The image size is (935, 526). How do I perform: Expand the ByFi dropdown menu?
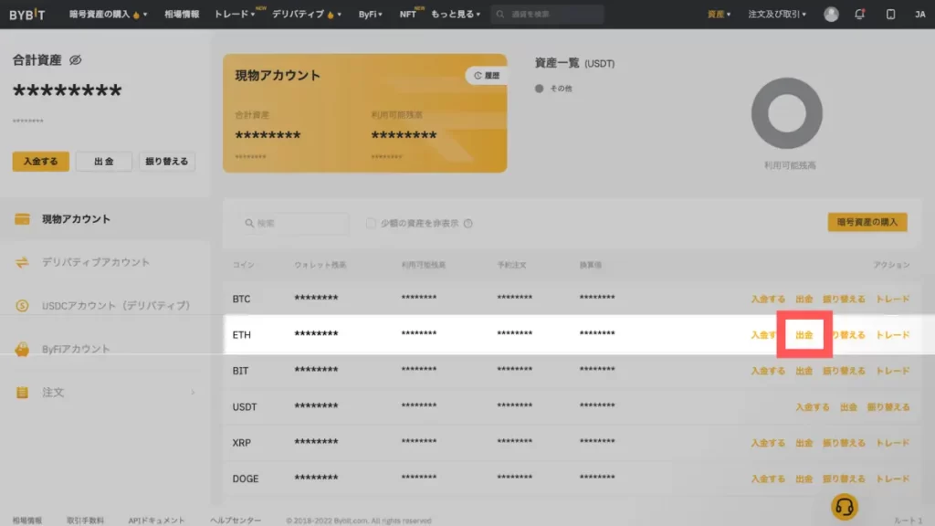(x=370, y=15)
